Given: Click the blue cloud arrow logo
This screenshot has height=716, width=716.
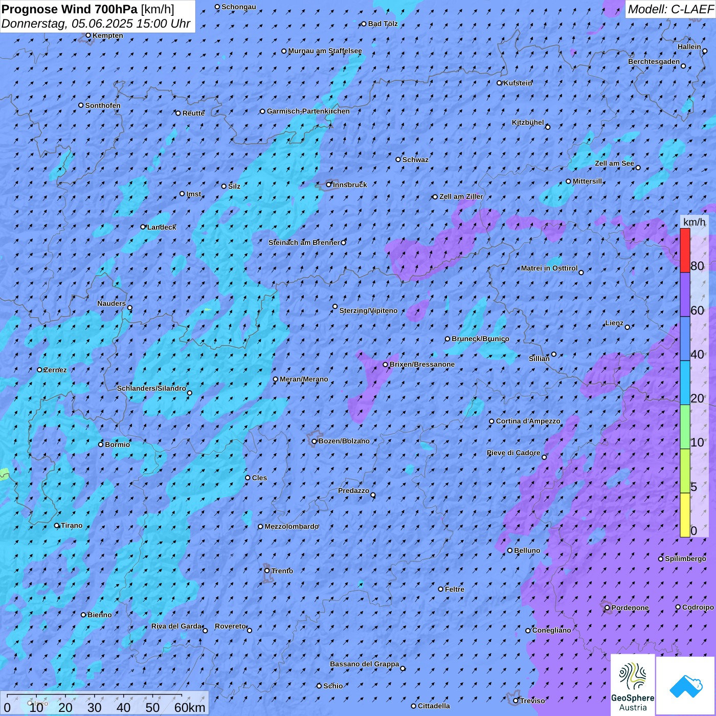Looking at the screenshot, I should pyautogui.click(x=686, y=686).
